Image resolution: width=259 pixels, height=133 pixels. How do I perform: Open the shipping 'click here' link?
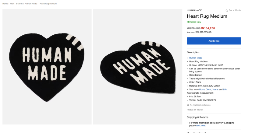click(201, 125)
